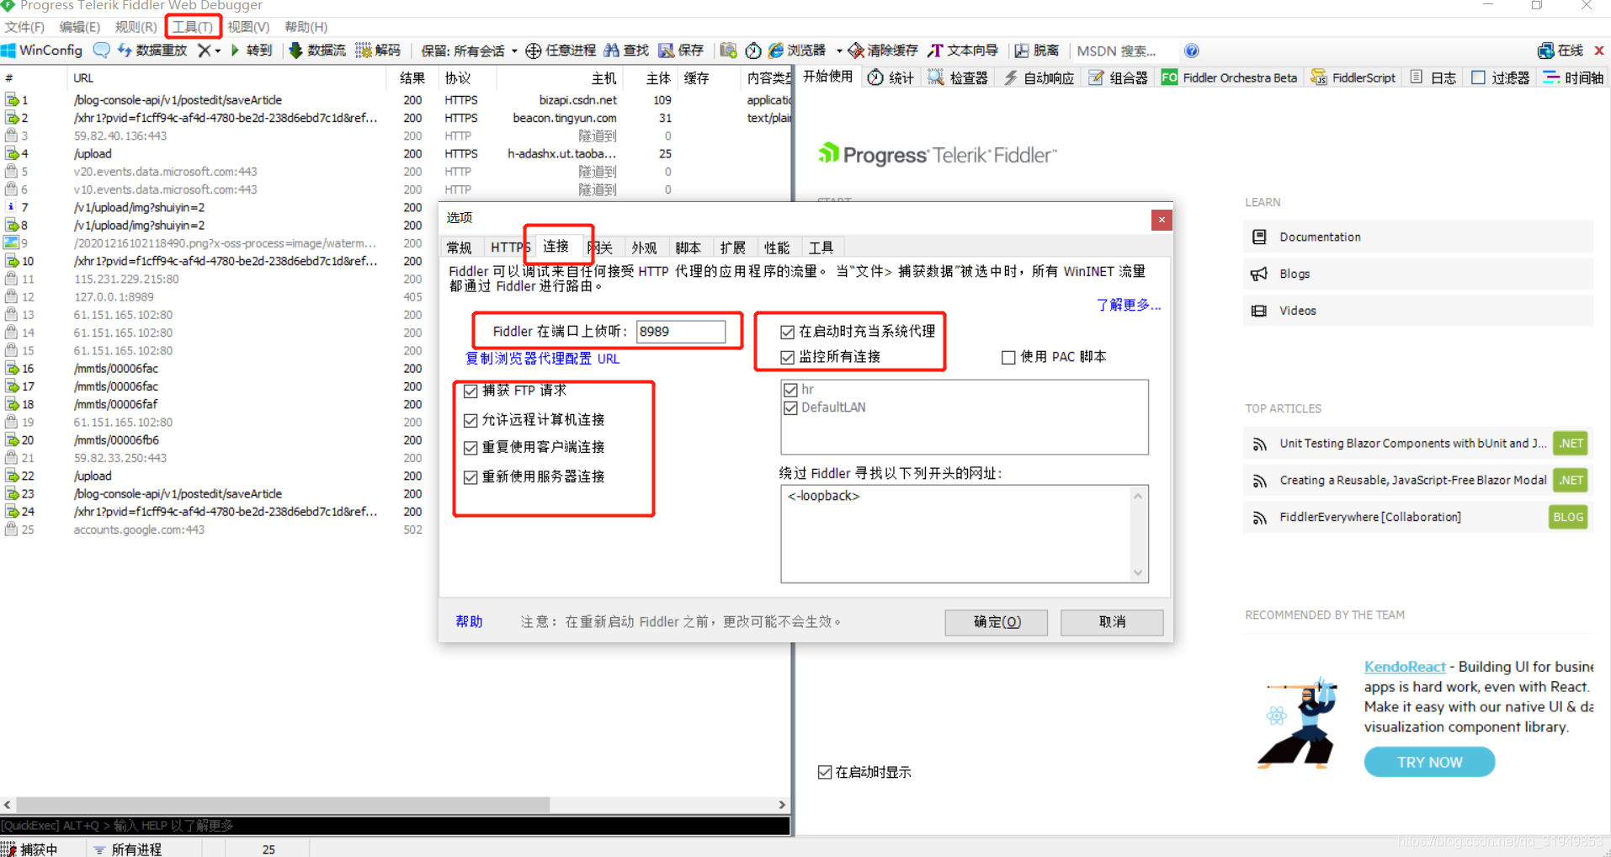Toggle Monitor all connections (监控所有连接) checkbox
1611x857 pixels.
coord(788,357)
